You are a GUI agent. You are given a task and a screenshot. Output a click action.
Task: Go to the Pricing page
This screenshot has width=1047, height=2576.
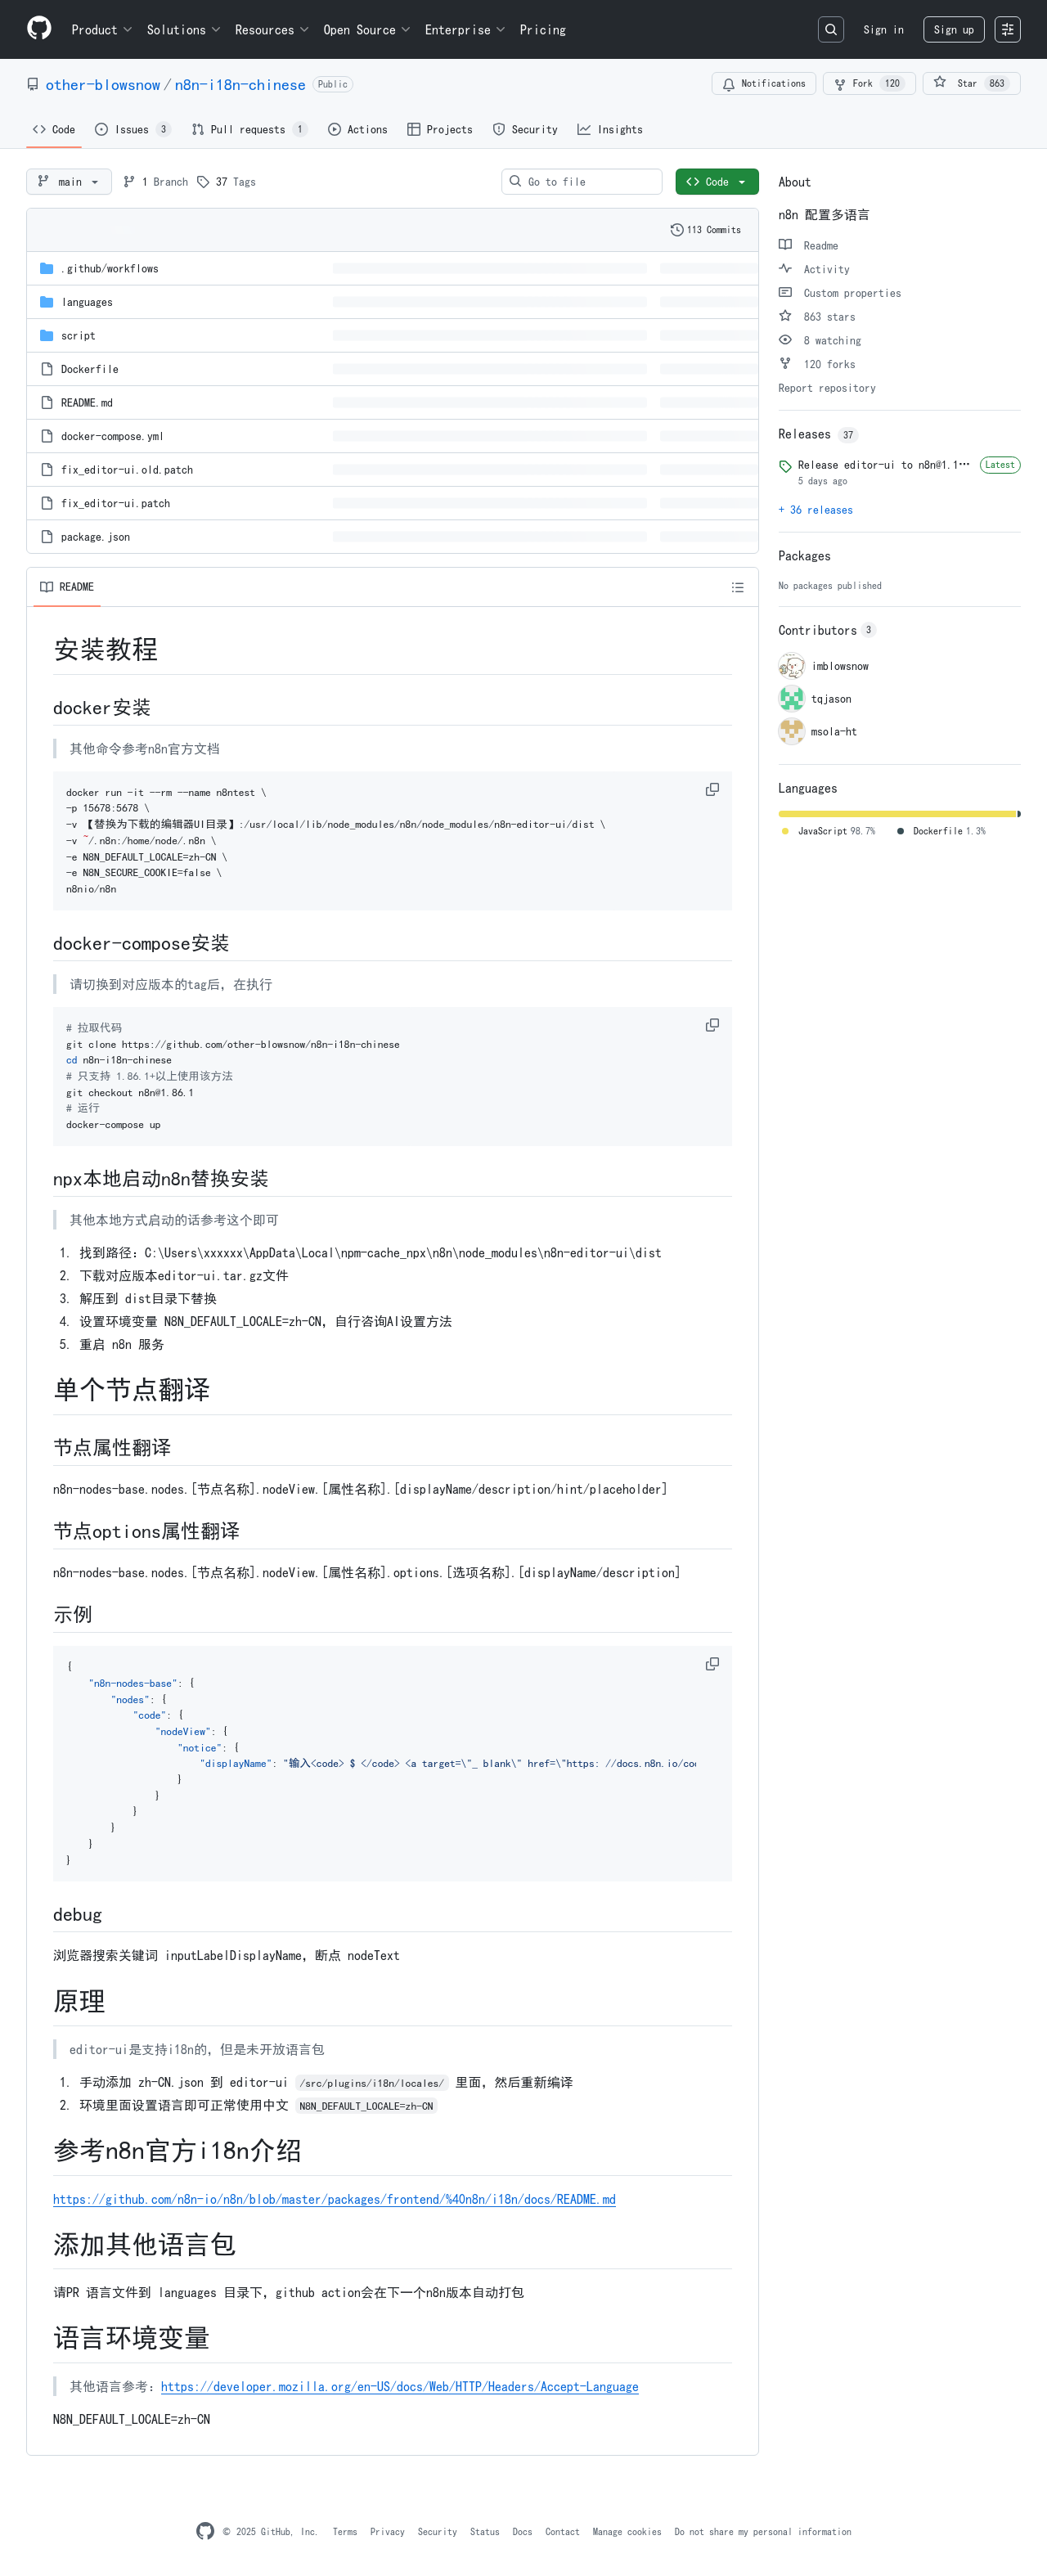click(542, 30)
